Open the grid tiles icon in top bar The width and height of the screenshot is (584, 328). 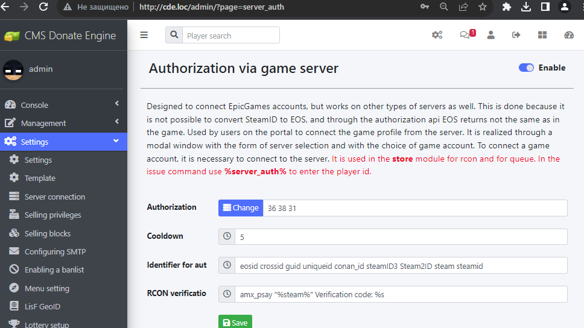click(542, 35)
